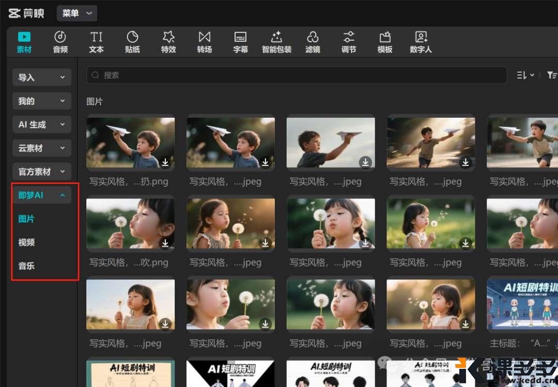The height and width of the screenshot is (387, 558).
Task: Expand the 导入 (Import) section
Action: tap(41, 78)
